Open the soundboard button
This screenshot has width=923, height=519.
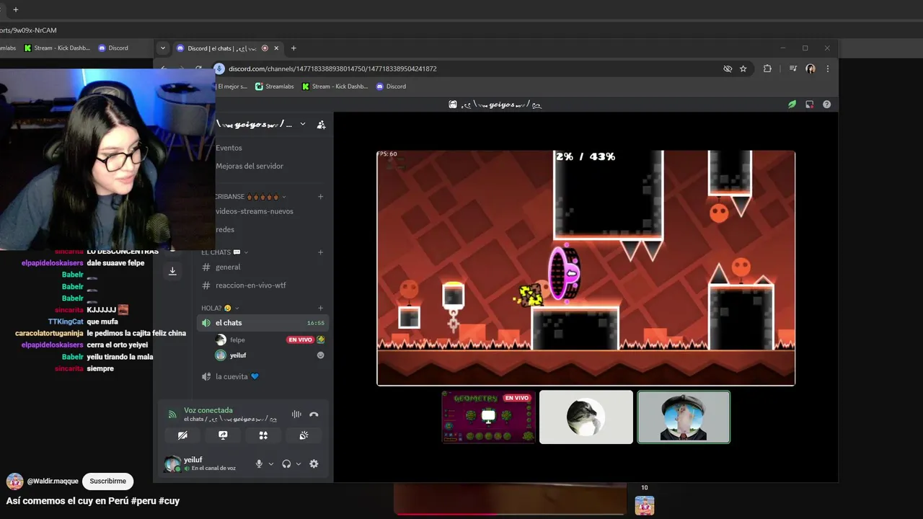click(304, 435)
